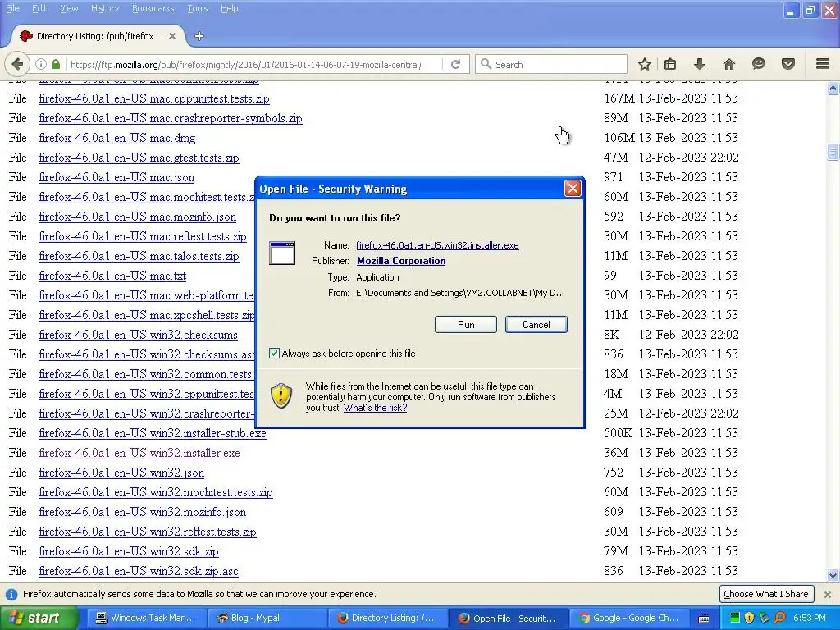
Task: Open the View menu
Action: tap(69, 8)
